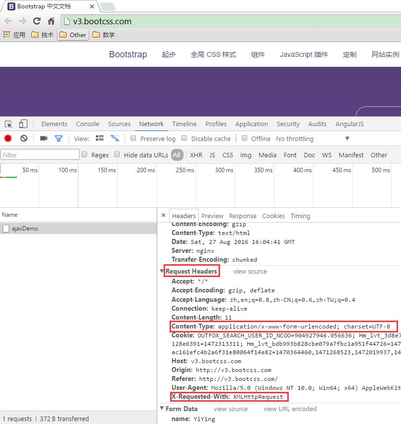Toggle the filter funnel icon
Screen dimensions: 401x424
[x=59, y=139]
